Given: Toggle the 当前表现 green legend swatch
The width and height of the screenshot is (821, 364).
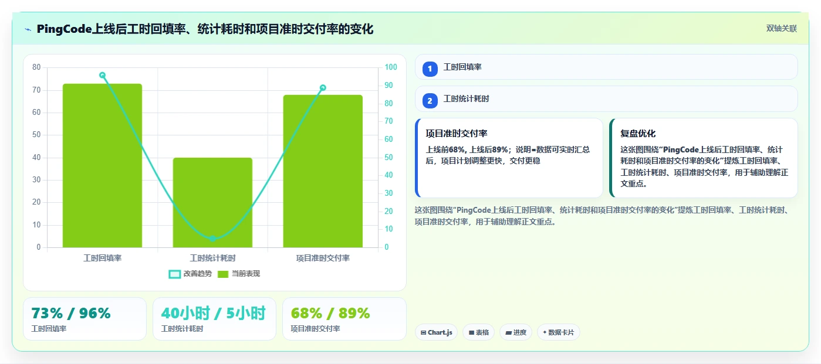Looking at the screenshot, I should click(223, 274).
